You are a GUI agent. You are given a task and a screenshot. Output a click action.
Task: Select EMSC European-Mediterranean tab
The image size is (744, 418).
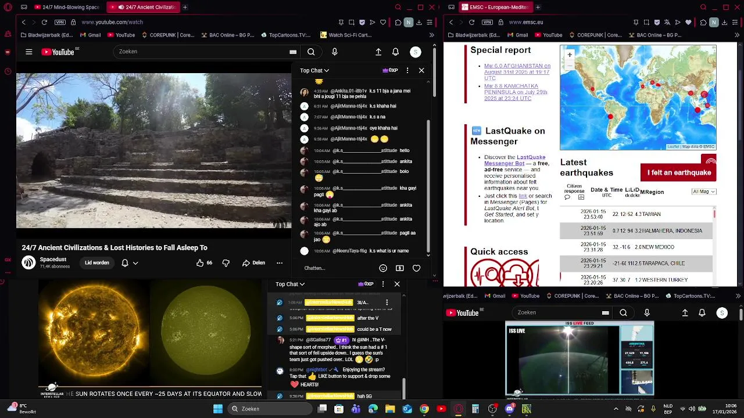pyautogui.click(x=496, y=7)
